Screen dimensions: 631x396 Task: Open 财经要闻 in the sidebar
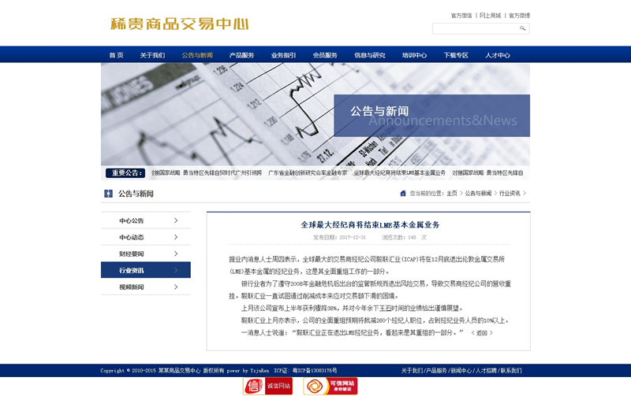(132, 254)
